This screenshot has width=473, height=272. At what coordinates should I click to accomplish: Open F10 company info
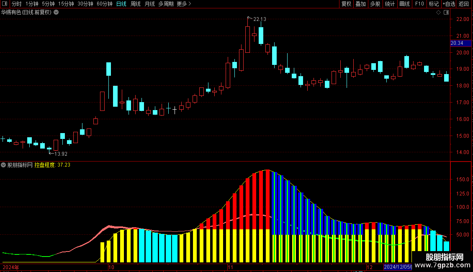coord(419,4)
